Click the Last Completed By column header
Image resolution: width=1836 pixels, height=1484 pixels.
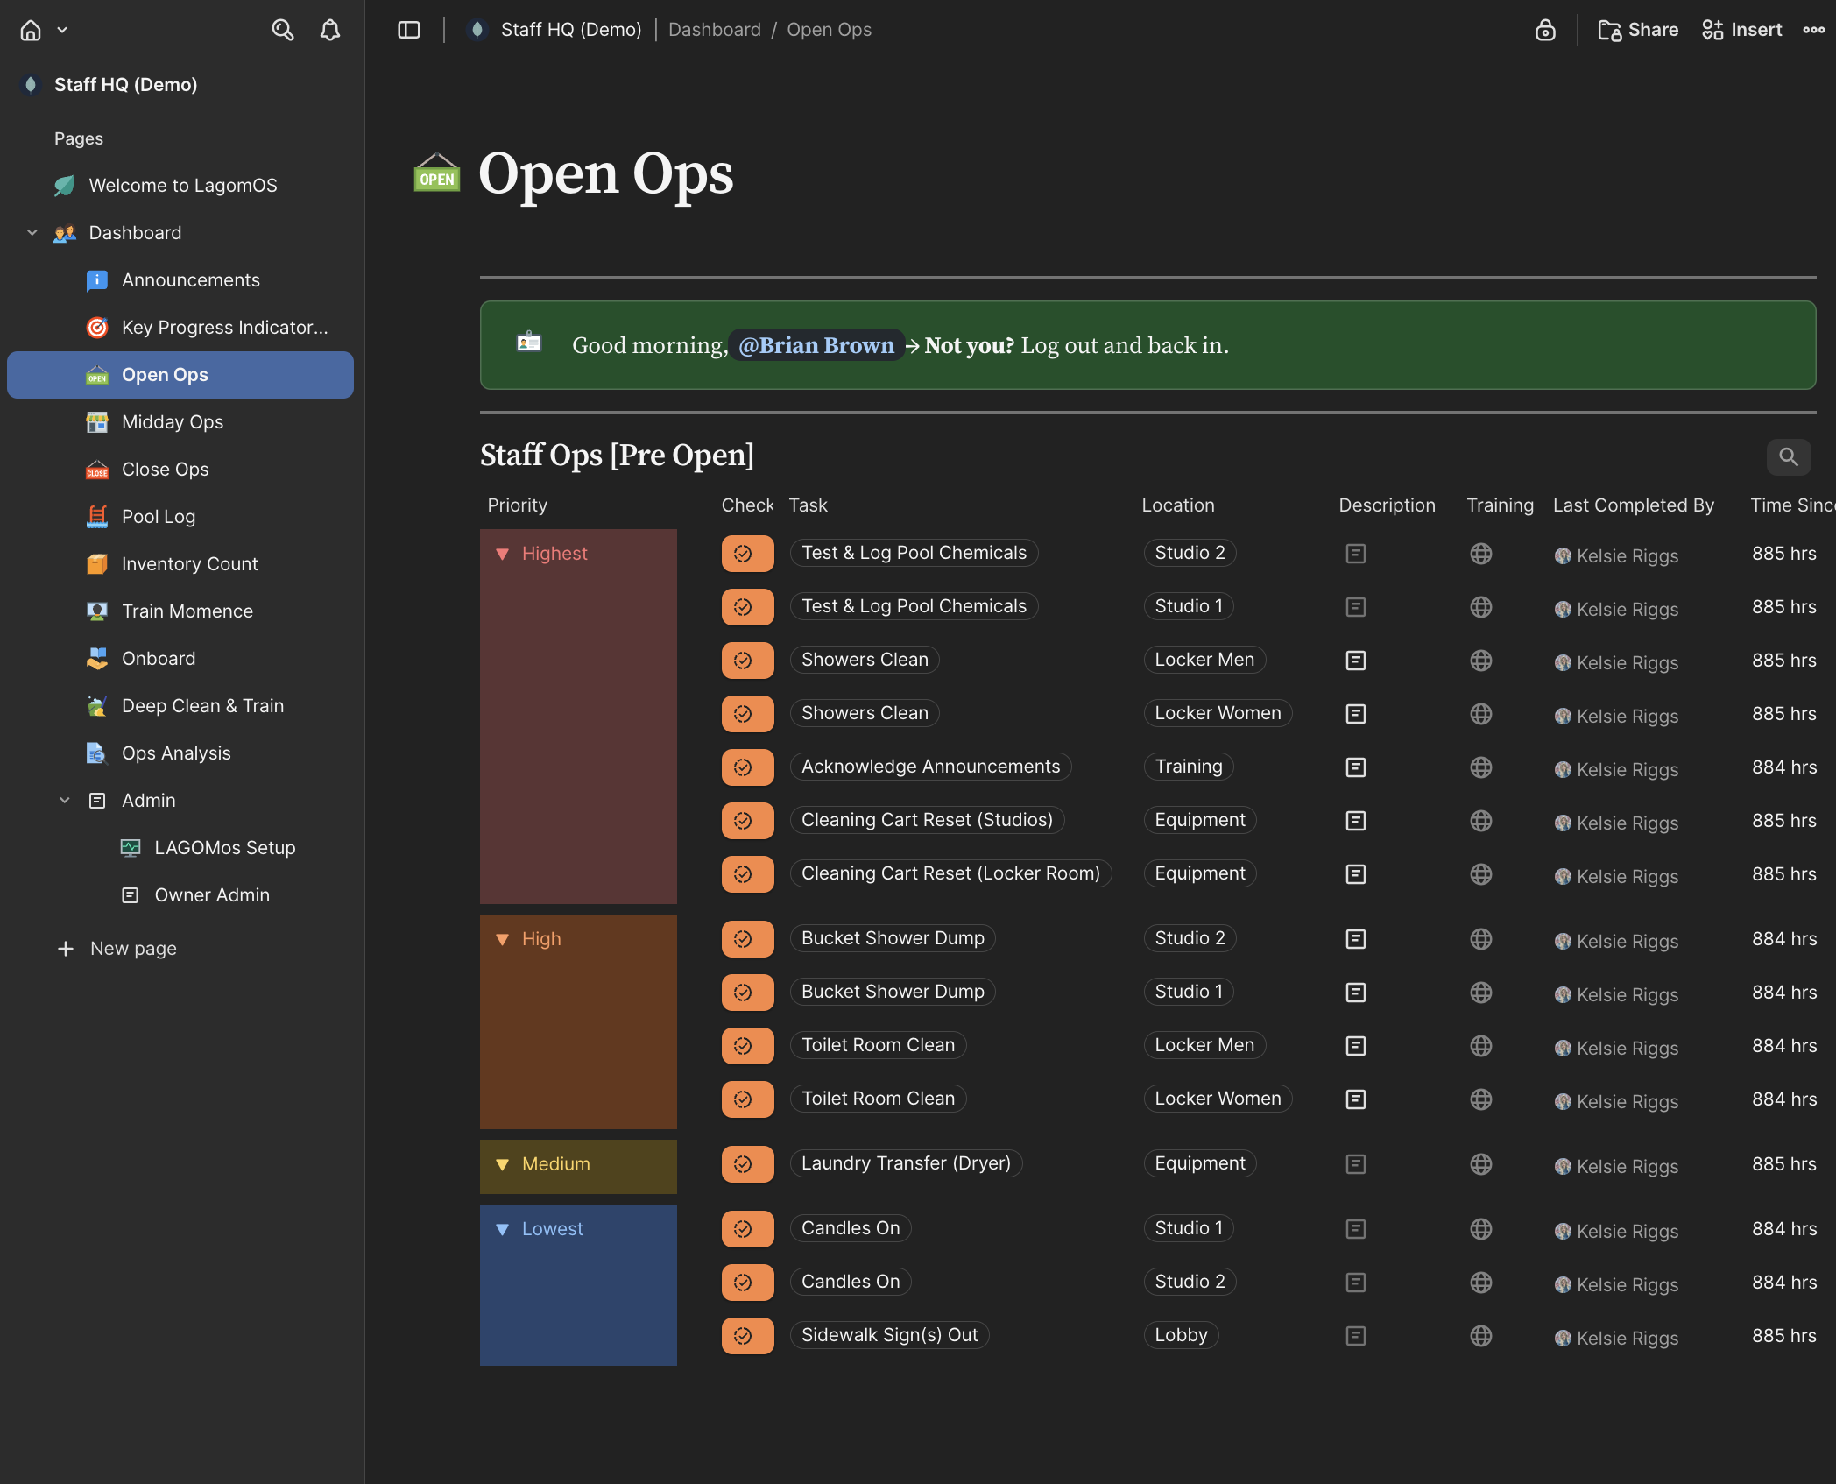coord(1634,505)
